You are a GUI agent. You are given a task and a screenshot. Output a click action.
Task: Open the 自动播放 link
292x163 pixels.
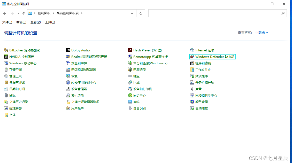pyautogui.click(x=202, y=108)
